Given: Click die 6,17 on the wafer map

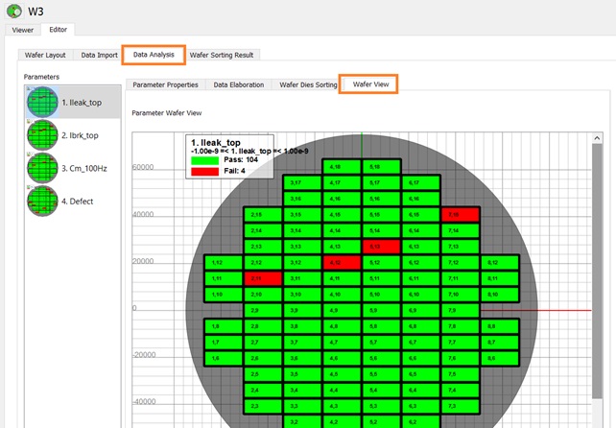Looking at the screenshot, I should click(x=421, y=182).
